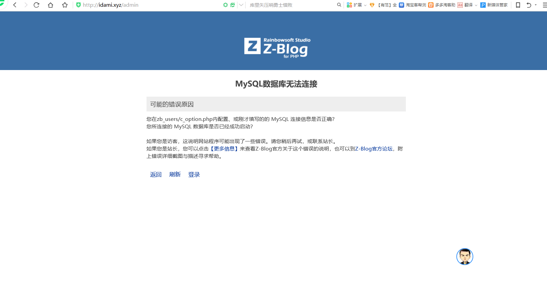Open the 多多淘客助 extension
Screen dimensions: 547x298
[442, 5]
